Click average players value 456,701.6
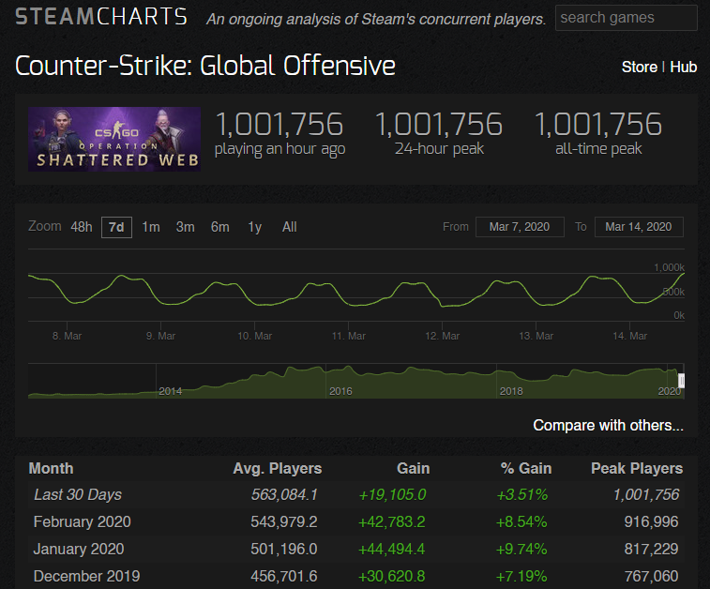 click(x=284, y=576)
